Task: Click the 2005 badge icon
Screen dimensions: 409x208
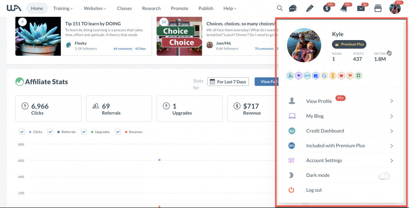Action: pos(307,76)
